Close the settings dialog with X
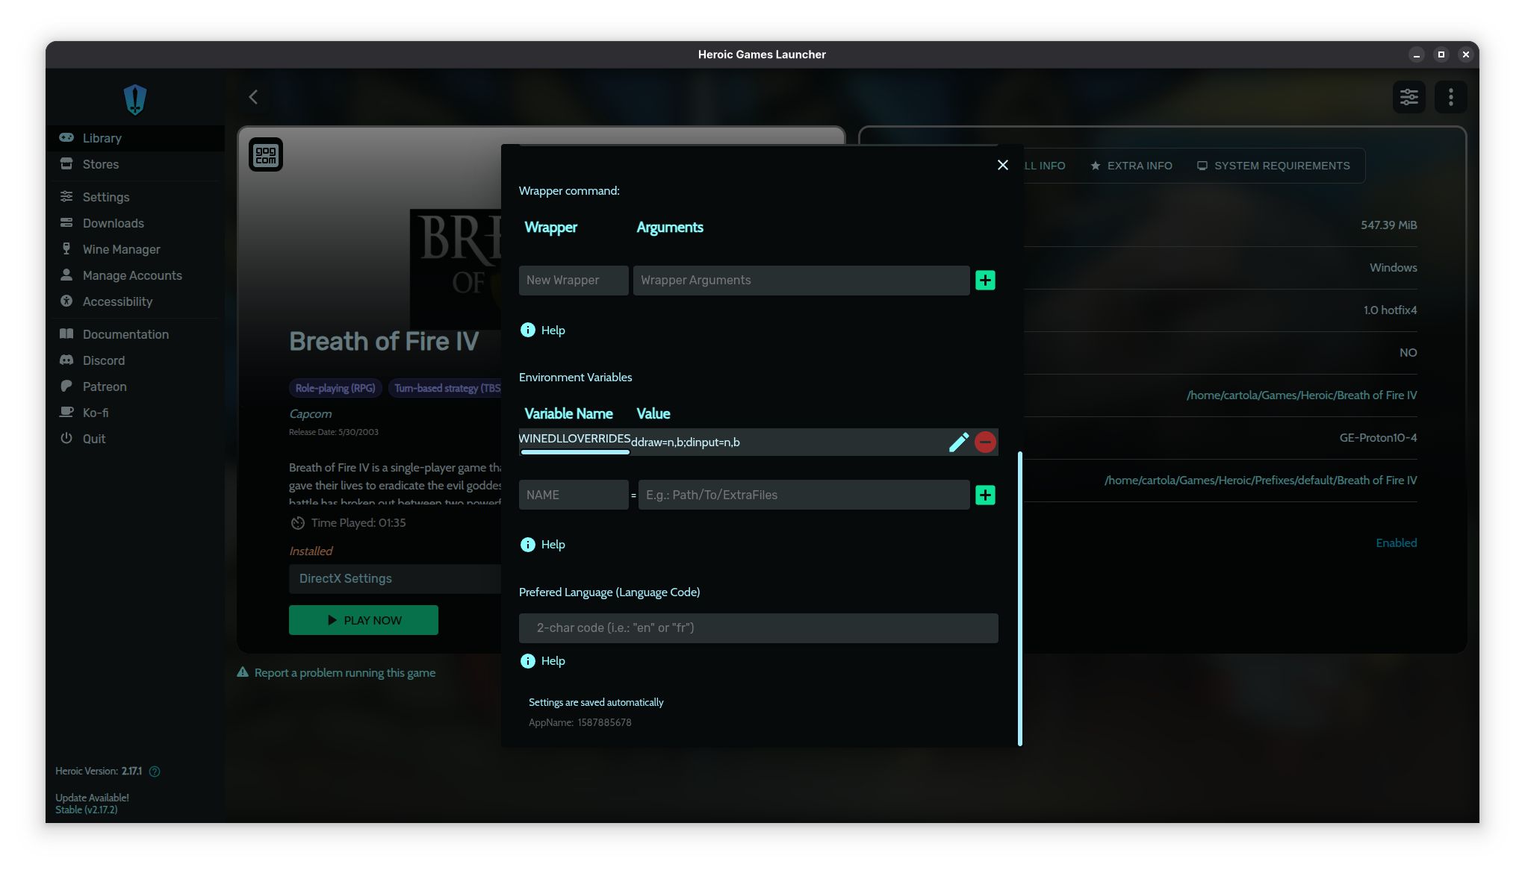This screenshot has height=873, width=1525. [x=1003, y=165]
